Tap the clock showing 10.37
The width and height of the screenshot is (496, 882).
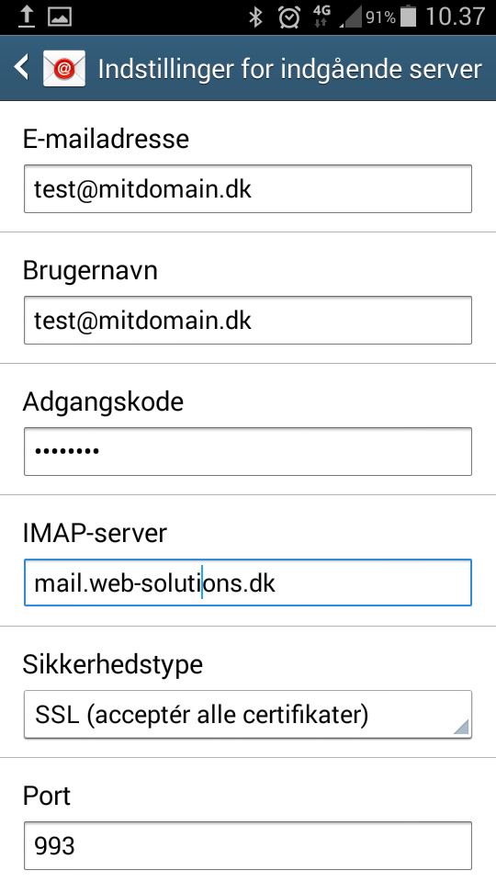click(455, 17)
